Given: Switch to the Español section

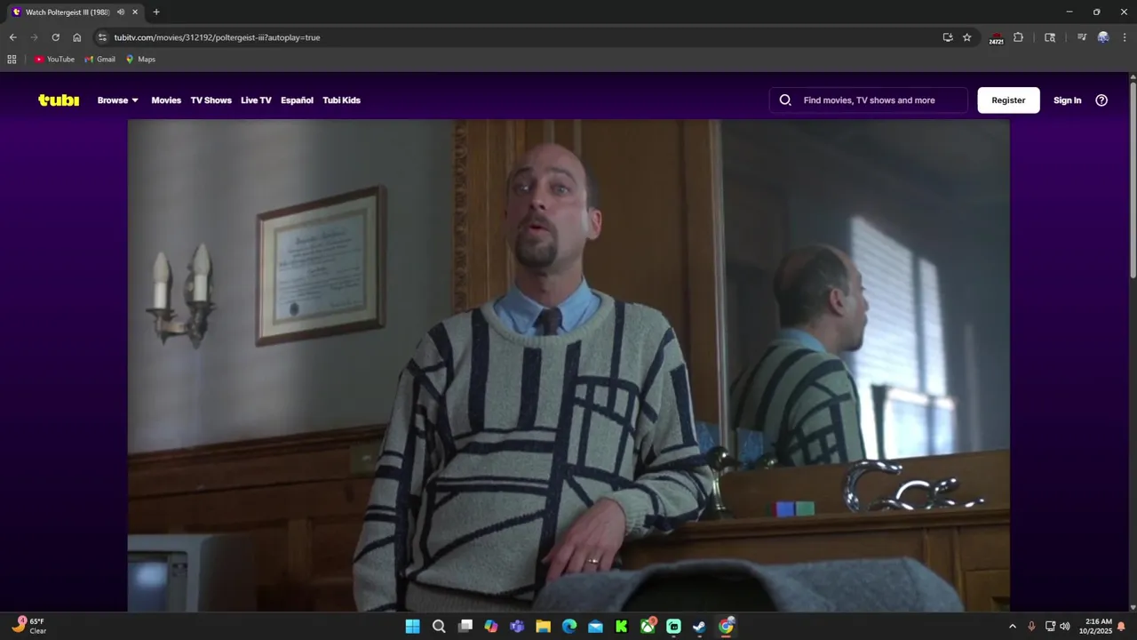Looking at the screenshot, I should click(297, 100).
